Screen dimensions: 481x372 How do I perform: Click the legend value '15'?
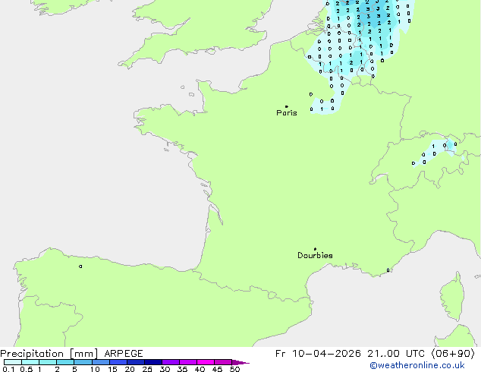coord(112,369)
